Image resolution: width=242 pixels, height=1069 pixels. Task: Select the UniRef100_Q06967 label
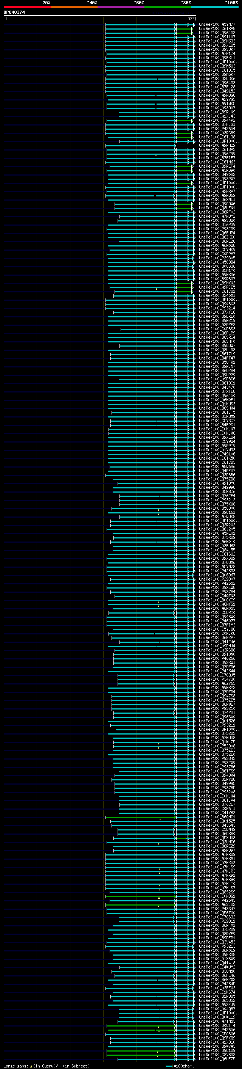217,575
